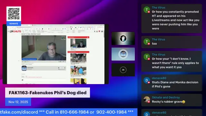Select the active BitChute browser tab
206x116 pixels.
26,25
